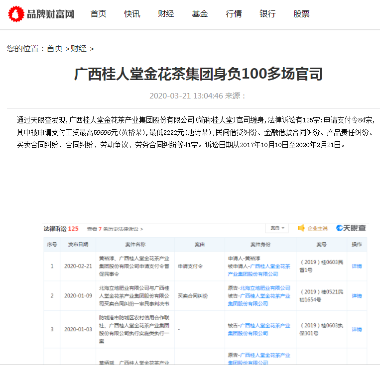The image size is (380, 367).
Task: Click the 案件名称 column header
Action: coord(135,245)
